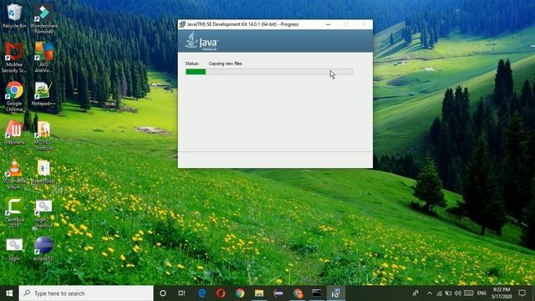Switch to the Java installer taskbar button

336,293
